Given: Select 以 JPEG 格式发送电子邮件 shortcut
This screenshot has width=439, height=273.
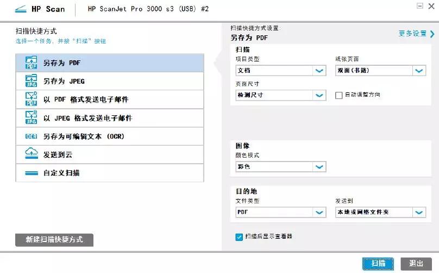Looking at the screenshot, I should (x=110, y=118).
